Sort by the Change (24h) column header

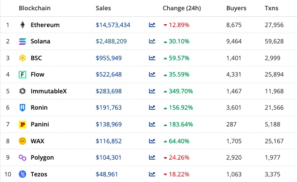182,8
